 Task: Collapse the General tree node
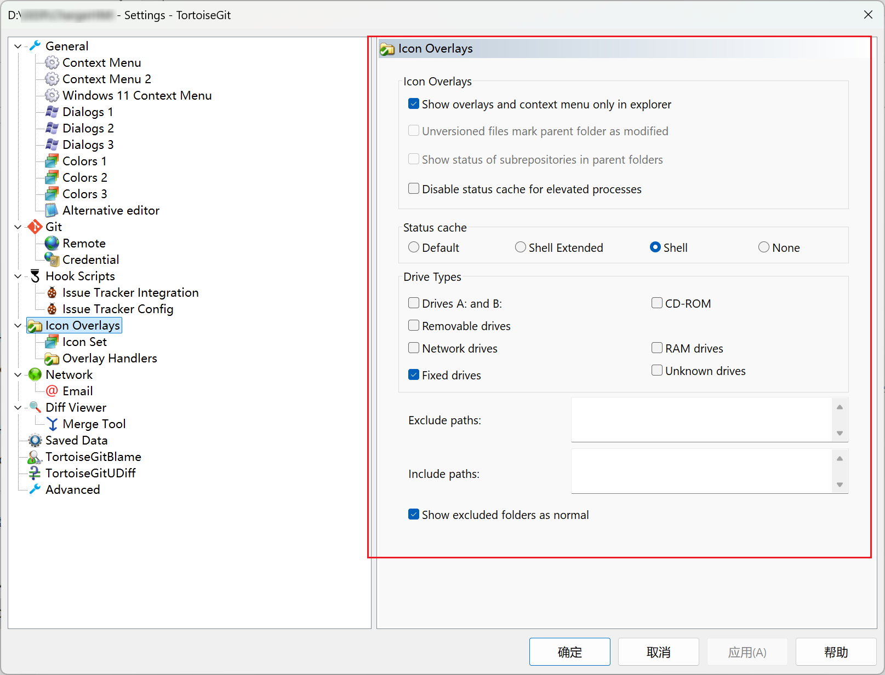(x=18, y=47)
